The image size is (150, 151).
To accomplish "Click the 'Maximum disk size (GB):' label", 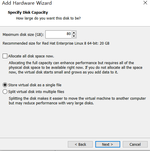I will pyautogui.click(x=23, y=35).
